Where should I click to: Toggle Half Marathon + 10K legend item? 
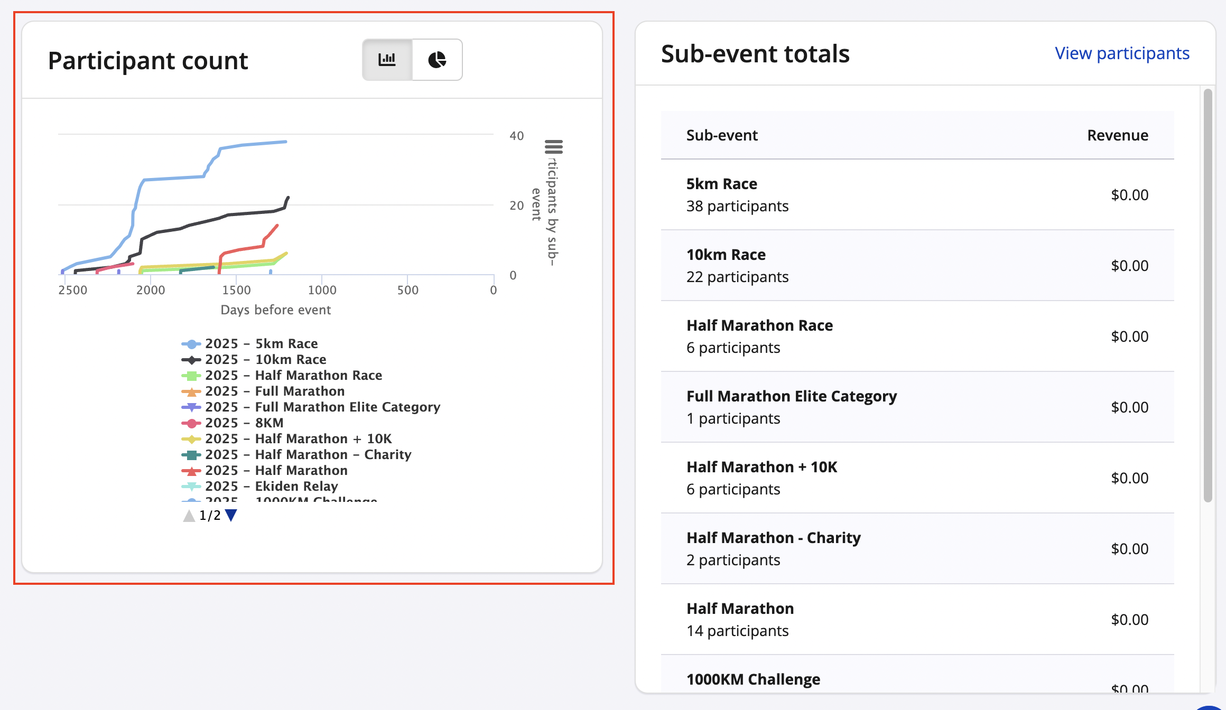[x=299, y=439]
